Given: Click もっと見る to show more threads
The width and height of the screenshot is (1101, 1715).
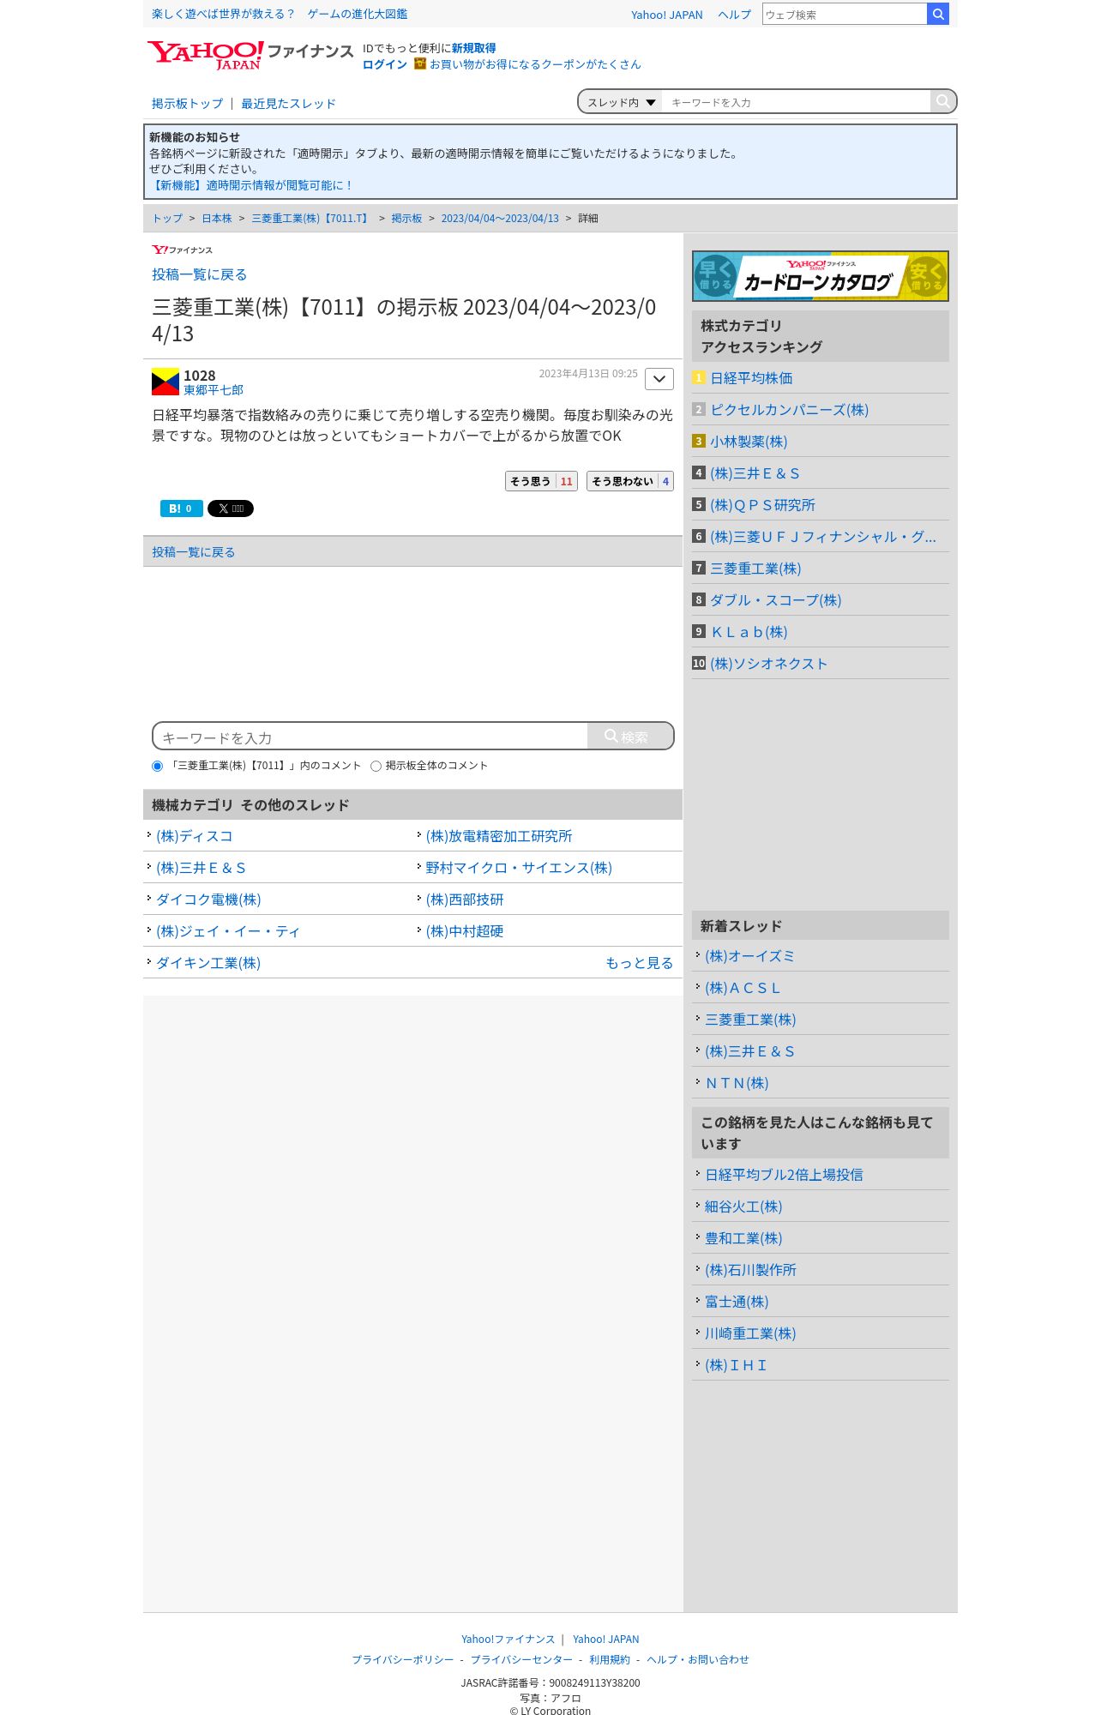Looking at the screenshot, I should coord(639,963).
